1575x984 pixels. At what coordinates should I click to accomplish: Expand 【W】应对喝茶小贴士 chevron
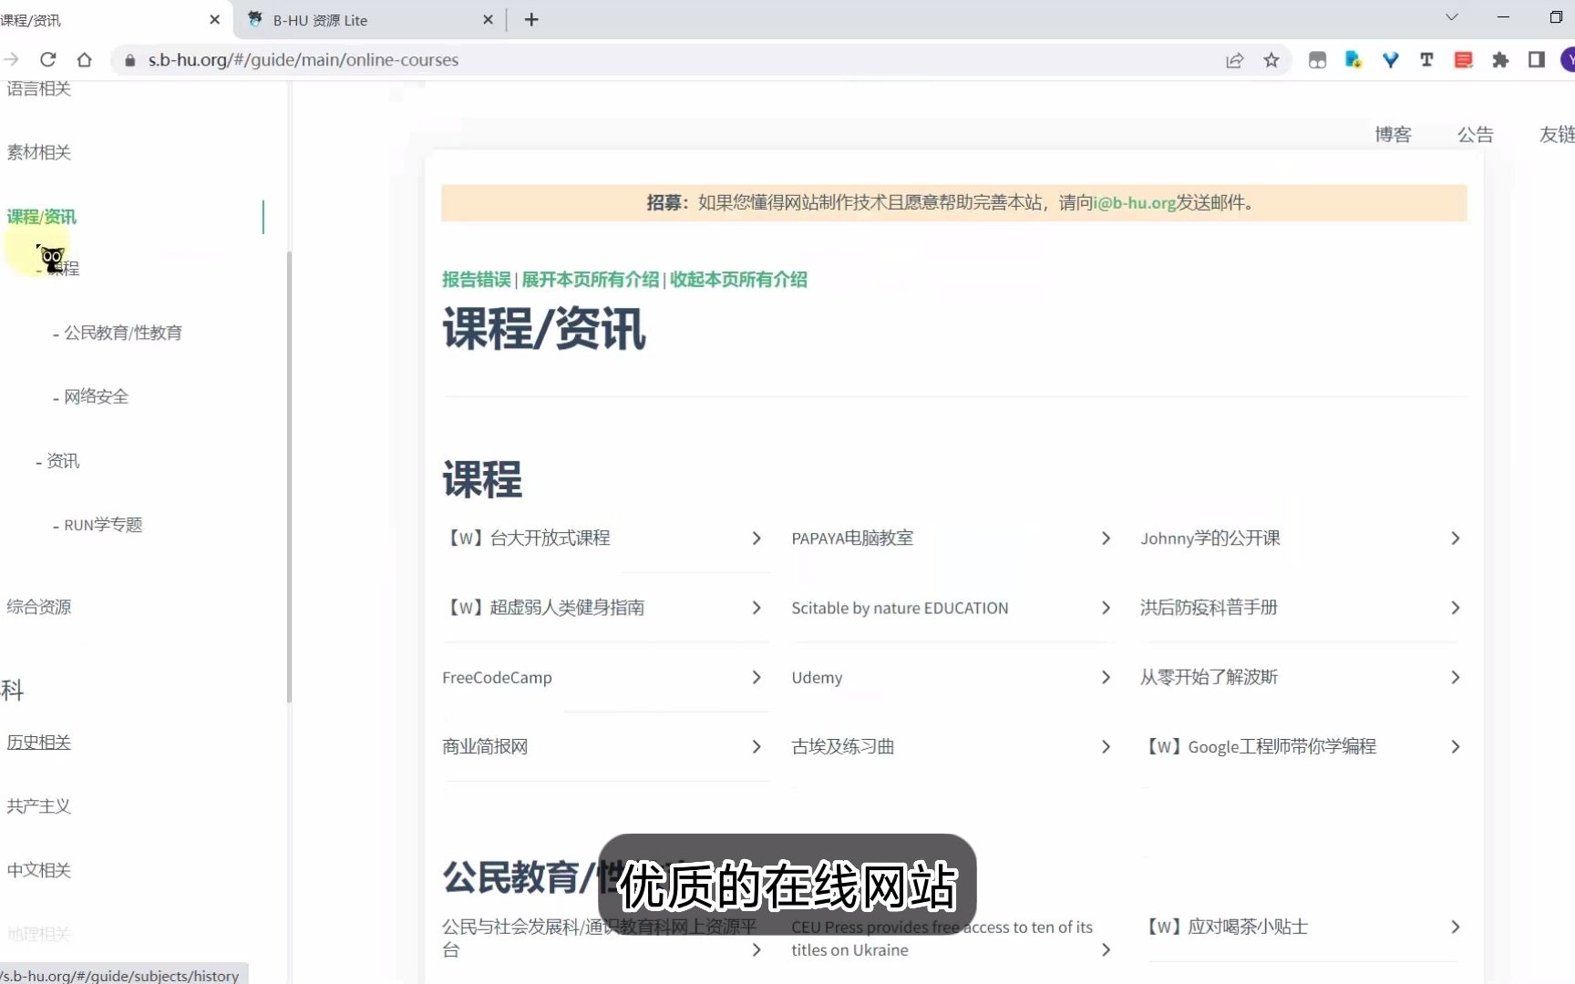[1456, 927]
